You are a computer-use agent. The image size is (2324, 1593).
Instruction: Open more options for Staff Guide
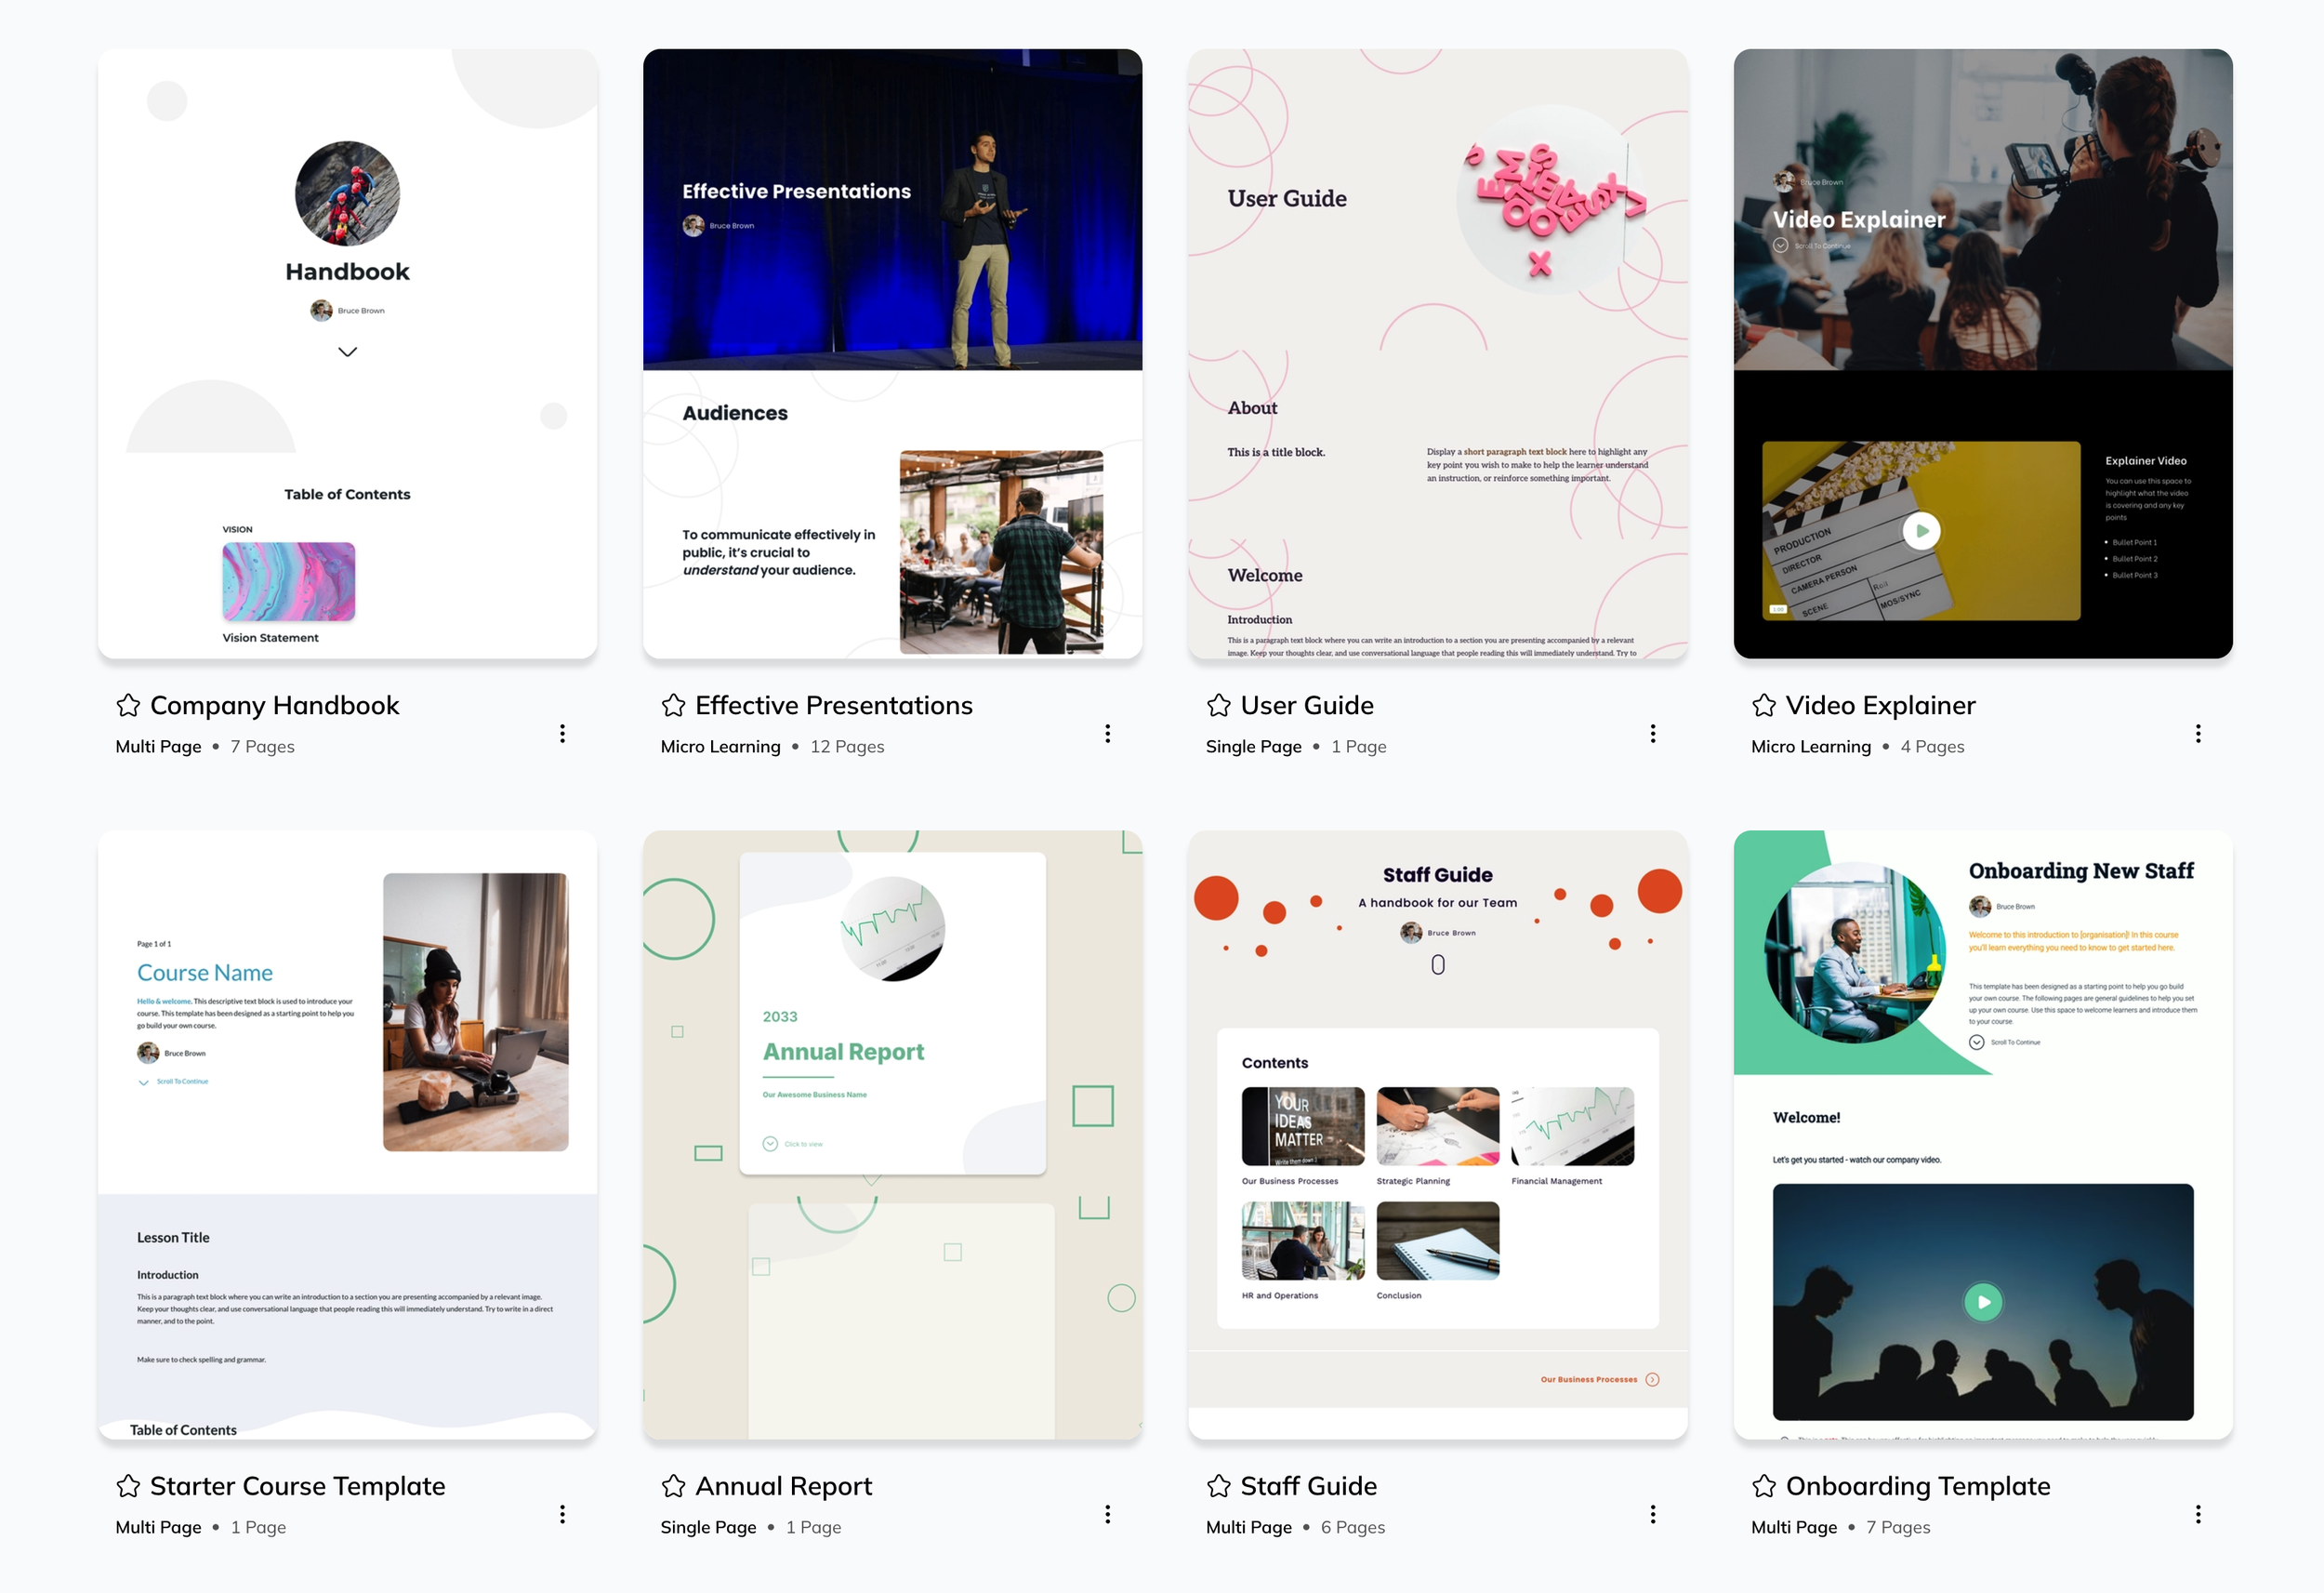(1652, 1514)
